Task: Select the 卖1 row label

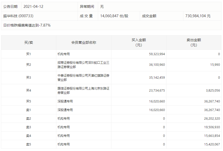Action: [29, 110]
